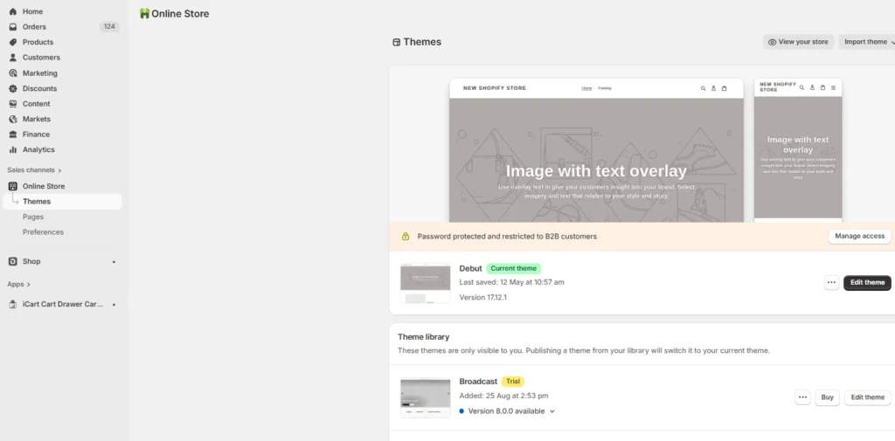Click the Buy button for Broadcast

click(827, 397)
